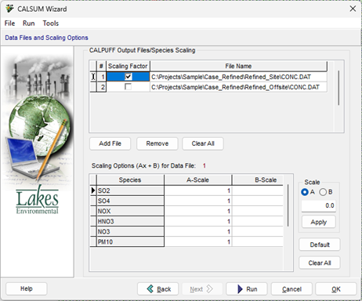Click the A-Scale value cell for PM10
This screenshot has height=301, width=362.
pyautogui.click(x=198, y=241)
